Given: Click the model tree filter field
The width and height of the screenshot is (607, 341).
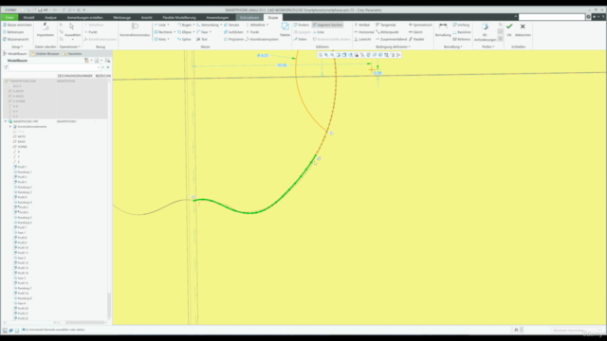Looking at the screenshot, I should coord(53,67).
